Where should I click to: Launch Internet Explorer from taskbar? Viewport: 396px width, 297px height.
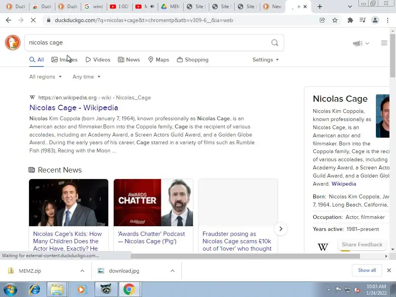coord(34,289)
